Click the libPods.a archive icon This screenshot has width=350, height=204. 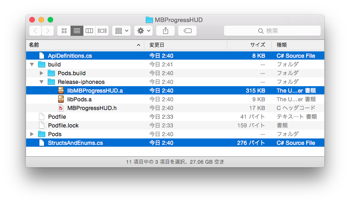[61, 99]
